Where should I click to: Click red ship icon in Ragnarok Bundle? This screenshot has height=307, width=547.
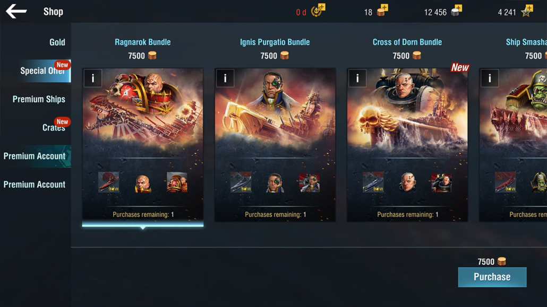[108, 182]
